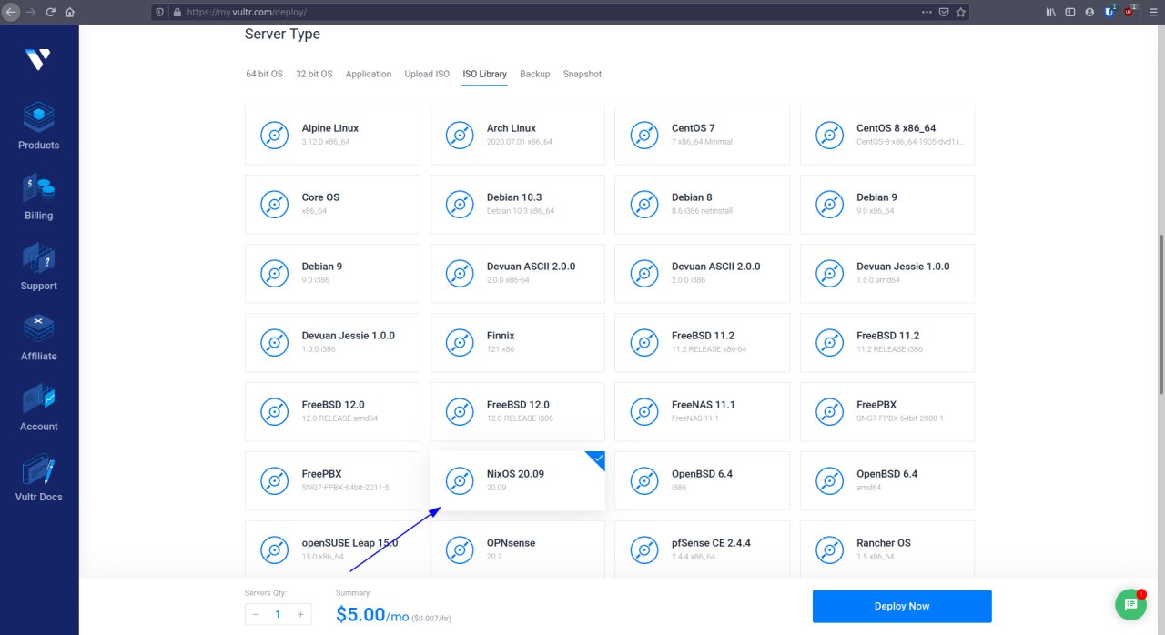Select CentOS 7 ISO card
This screenshot has width=1165, height=635.
point(702,135)
